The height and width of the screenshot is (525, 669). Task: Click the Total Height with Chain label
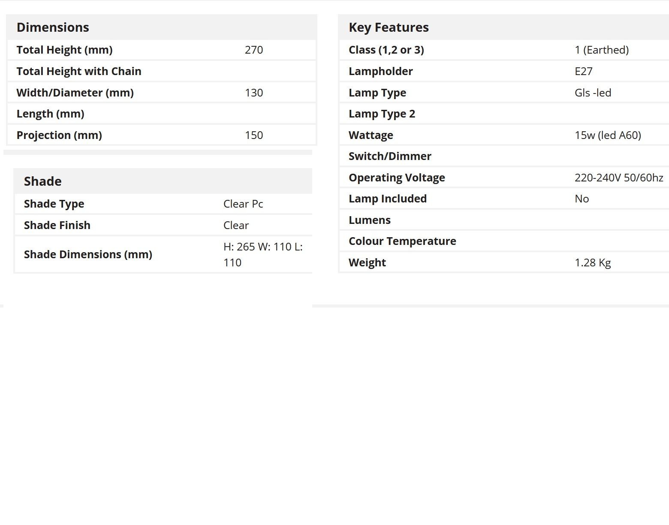(79, 71)
